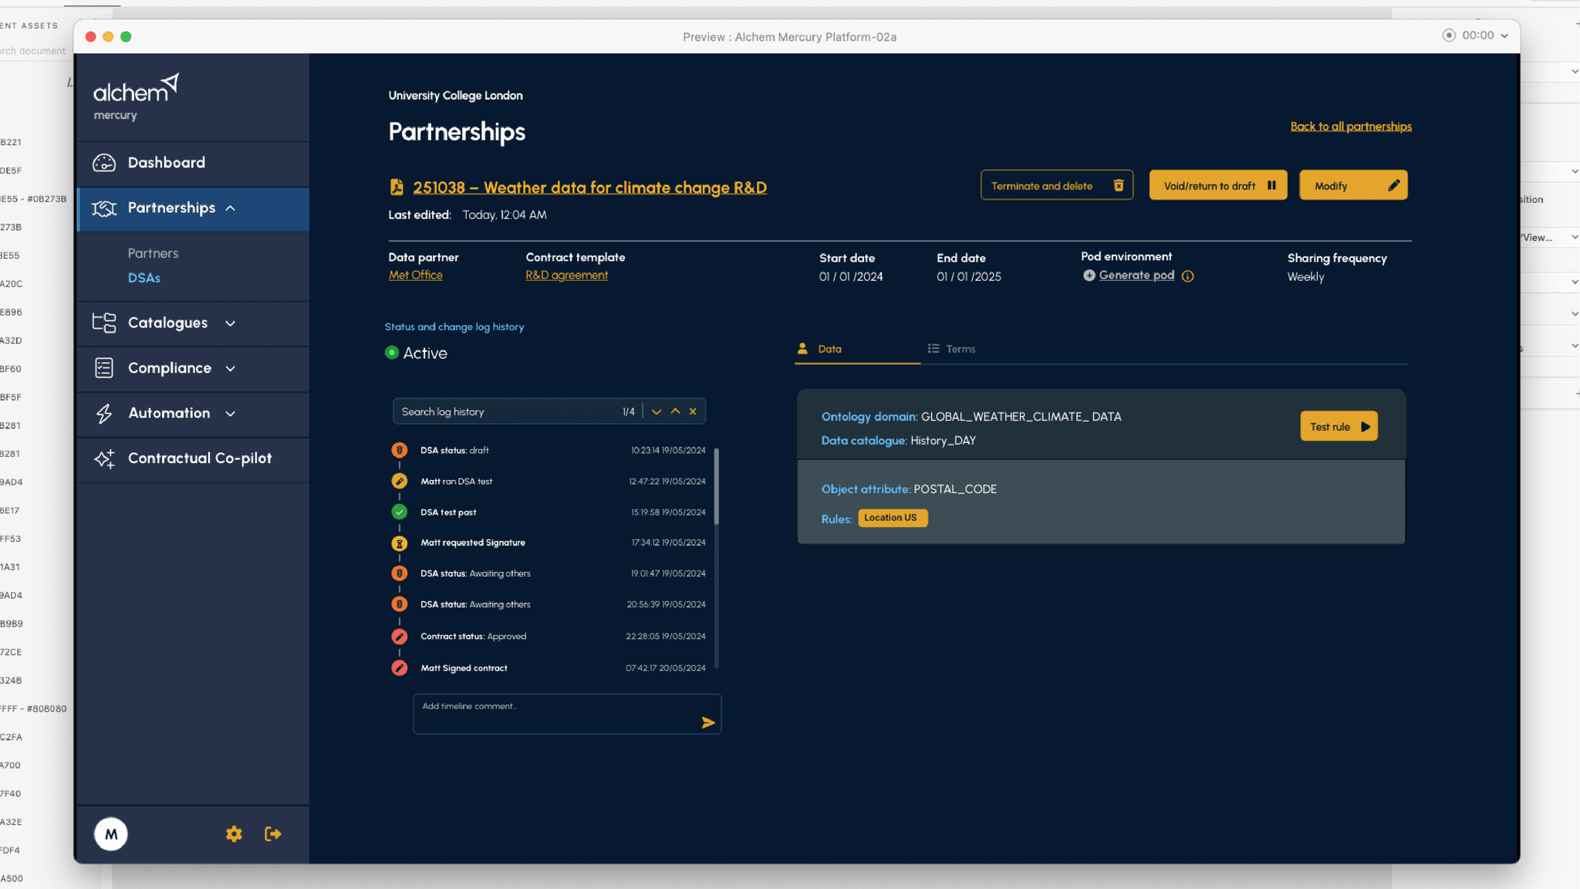Click the Generate pod link

[x=1136, y=275]
